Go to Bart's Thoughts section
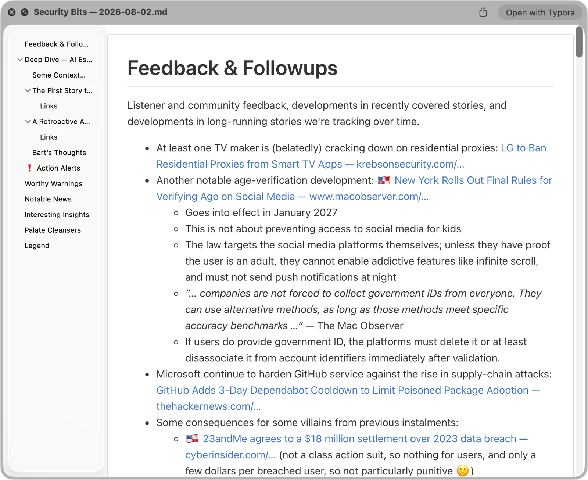This screenshot has width=588, height=480. point(59,153)
